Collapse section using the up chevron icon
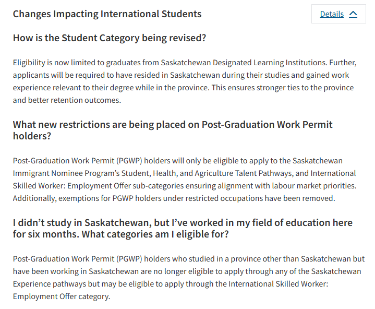This screenshot has height=309, width=375. [353, 14]
